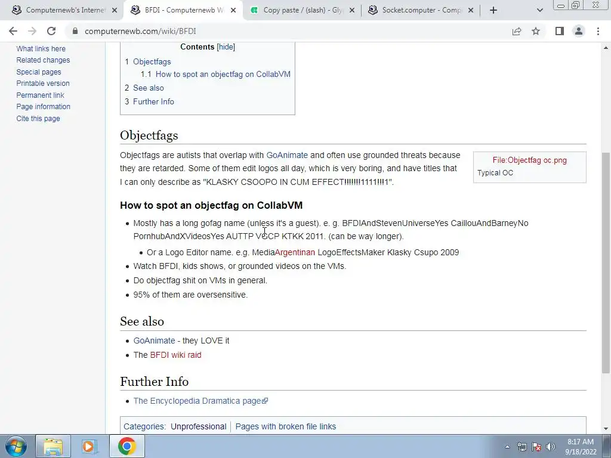
Task: Open the share page icon in address bar
Action: click(x=517, y=31)
